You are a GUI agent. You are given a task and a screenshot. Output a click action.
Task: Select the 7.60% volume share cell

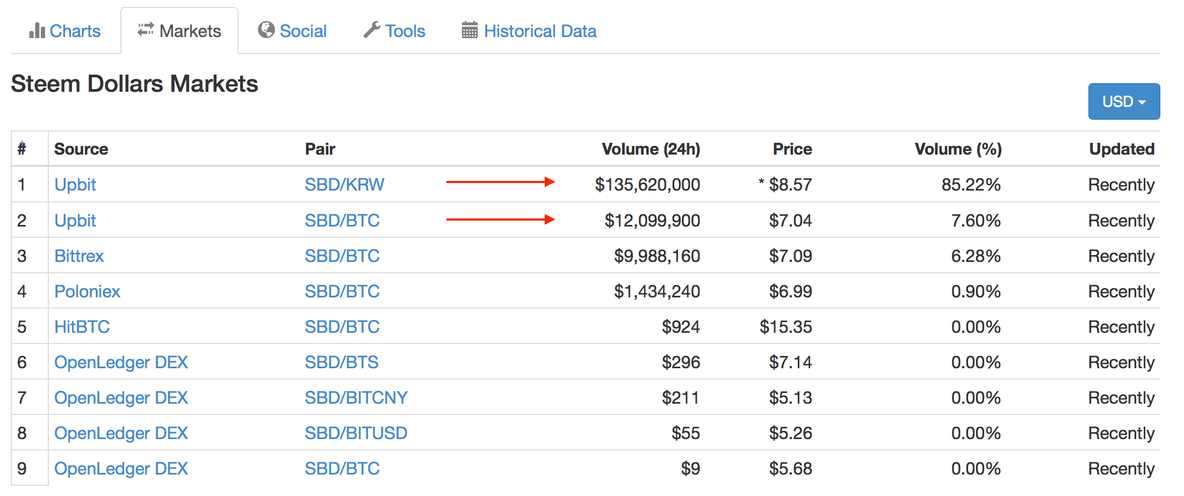point(976,221)
